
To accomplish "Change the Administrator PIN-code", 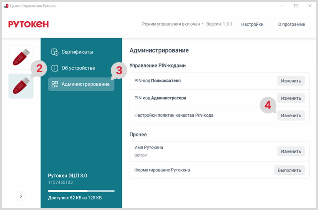I will pyautogui.click(x=291, y=98).
